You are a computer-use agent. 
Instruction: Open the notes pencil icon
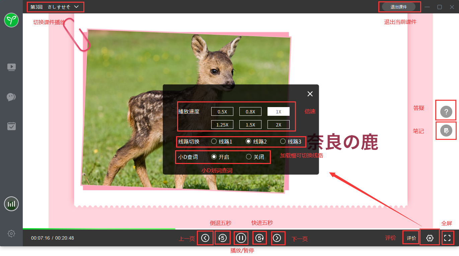pos(446,131)
